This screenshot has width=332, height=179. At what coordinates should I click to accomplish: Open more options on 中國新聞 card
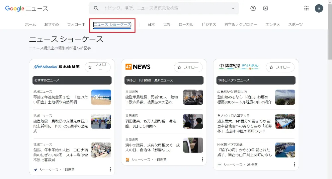coord(294,164)
